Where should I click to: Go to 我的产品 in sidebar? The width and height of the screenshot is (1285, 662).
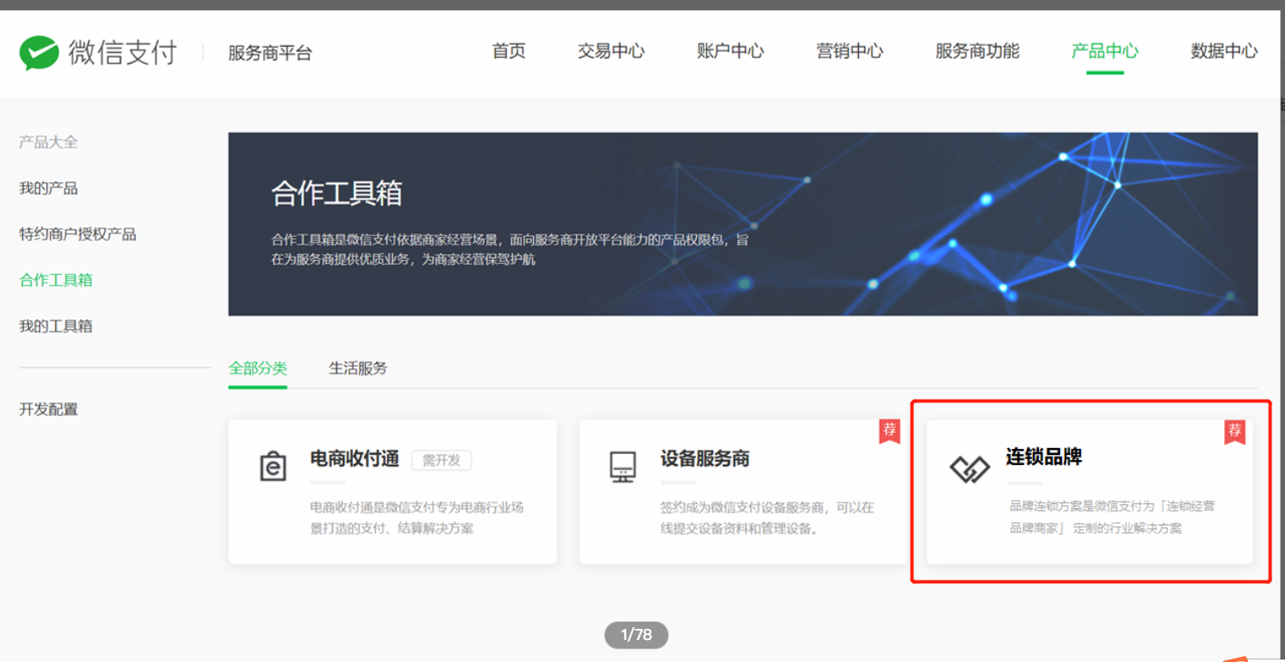(48, 188)
